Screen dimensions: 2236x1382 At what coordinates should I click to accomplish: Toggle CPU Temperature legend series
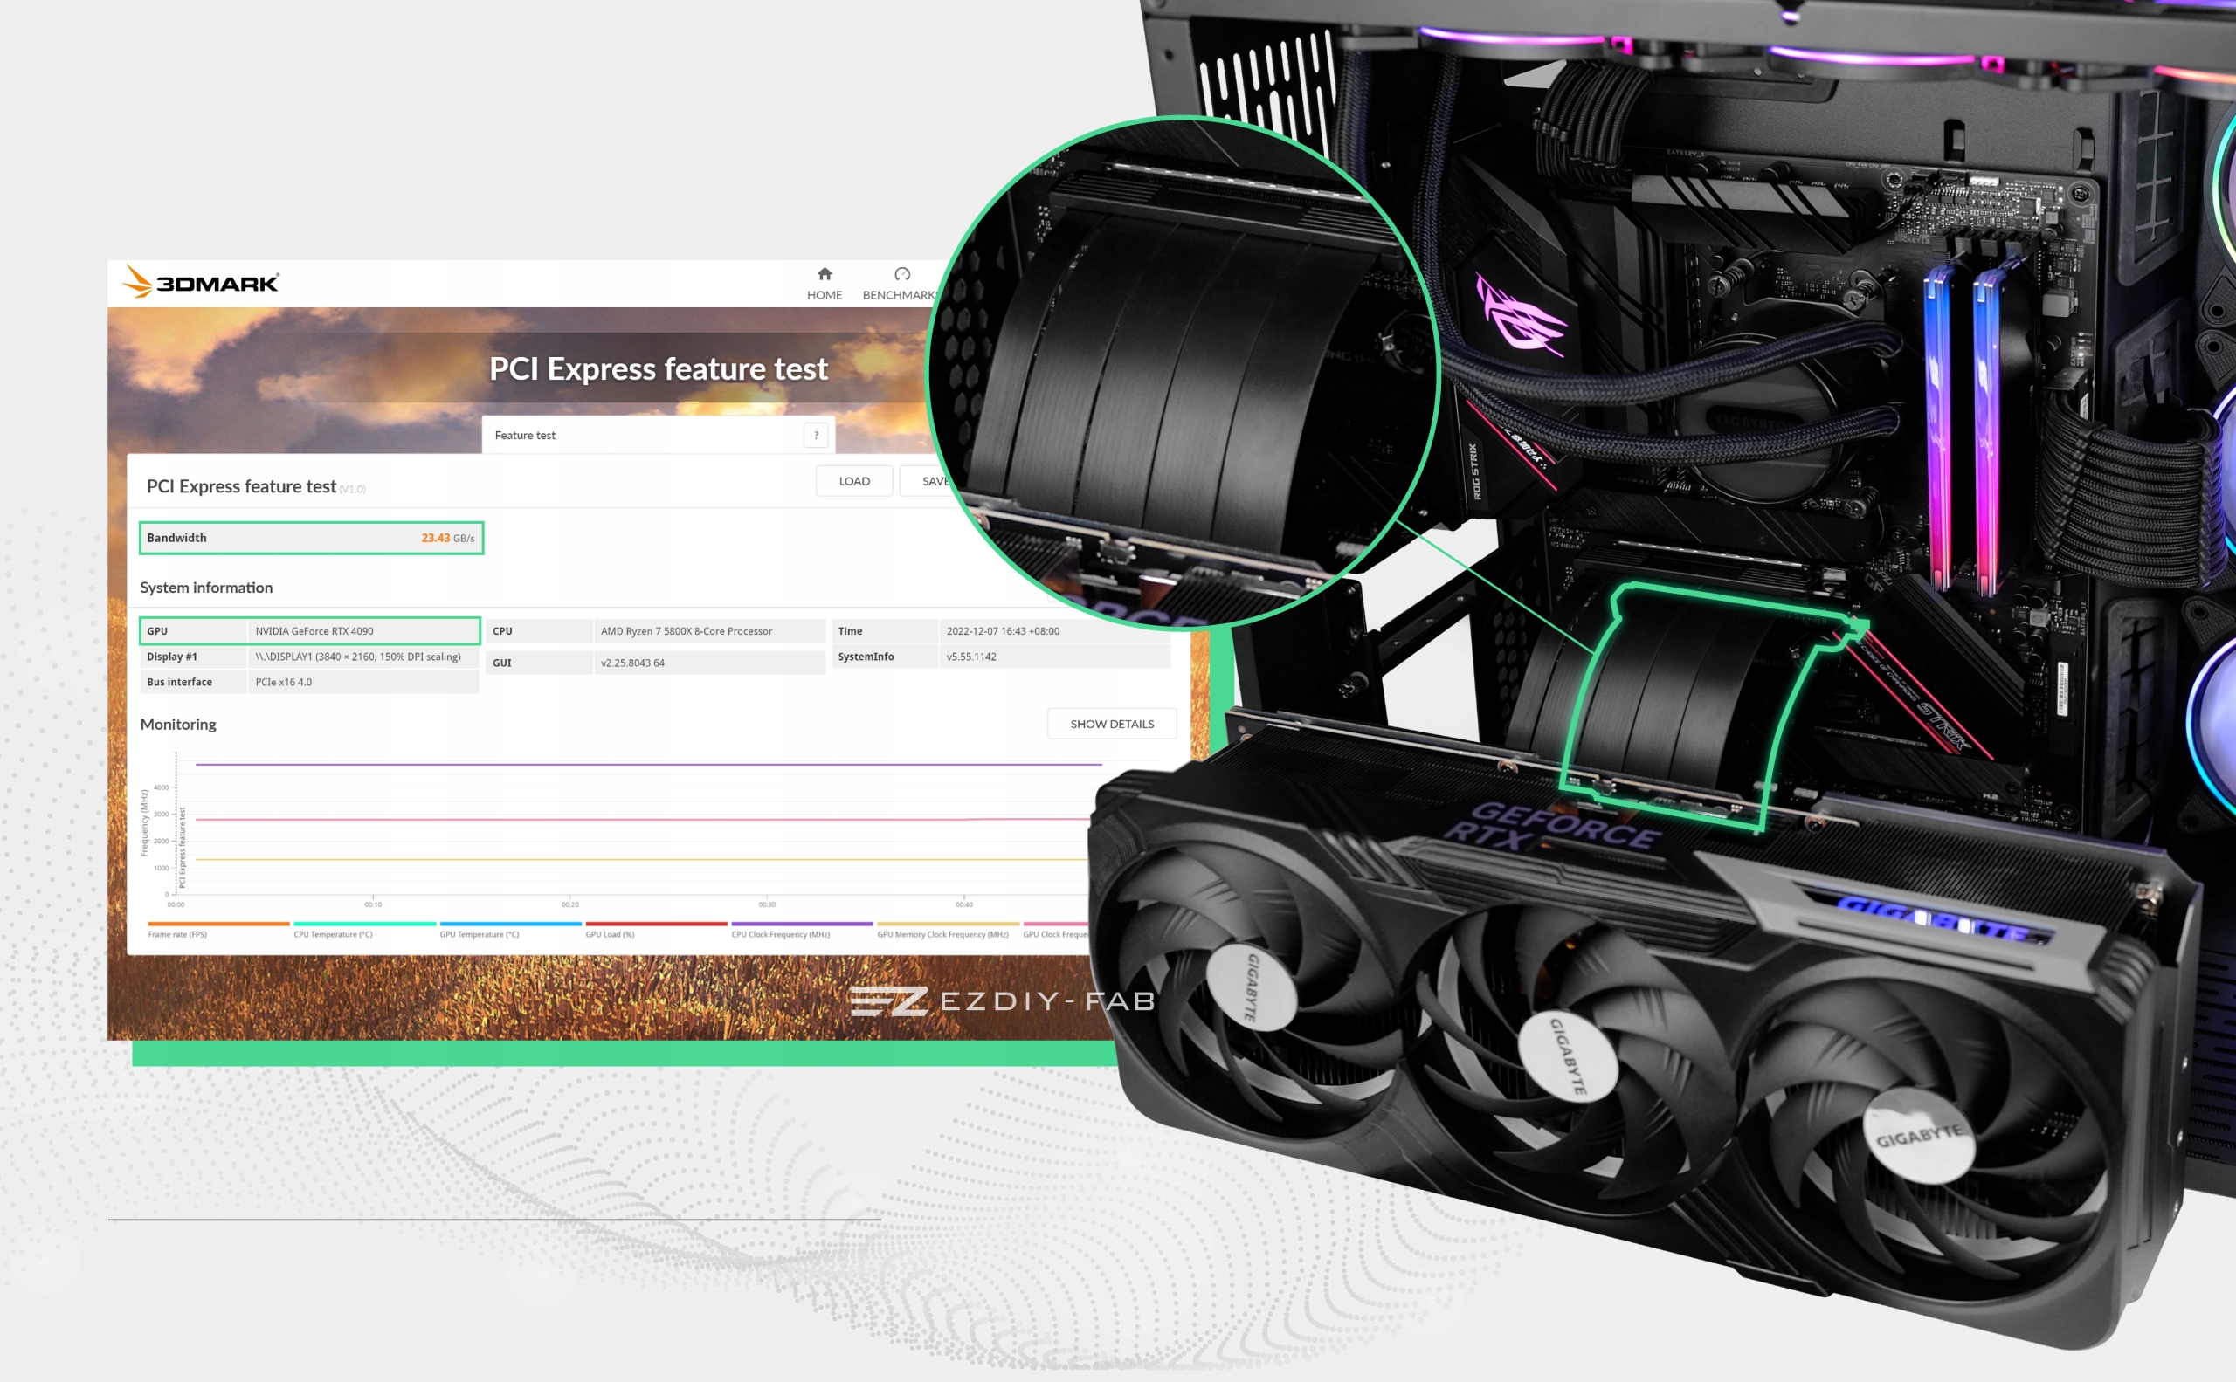[333, 934]
